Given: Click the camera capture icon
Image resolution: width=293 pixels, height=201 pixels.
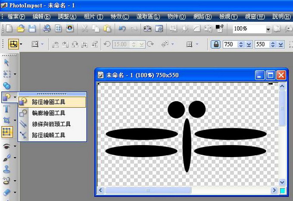Looking at the screenshot, I should (x=147, y=28).
